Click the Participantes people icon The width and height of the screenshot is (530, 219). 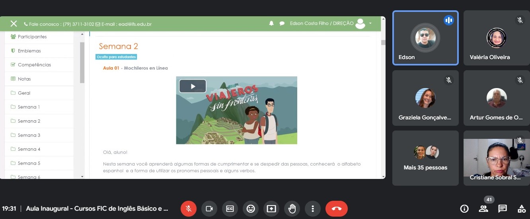13,36
